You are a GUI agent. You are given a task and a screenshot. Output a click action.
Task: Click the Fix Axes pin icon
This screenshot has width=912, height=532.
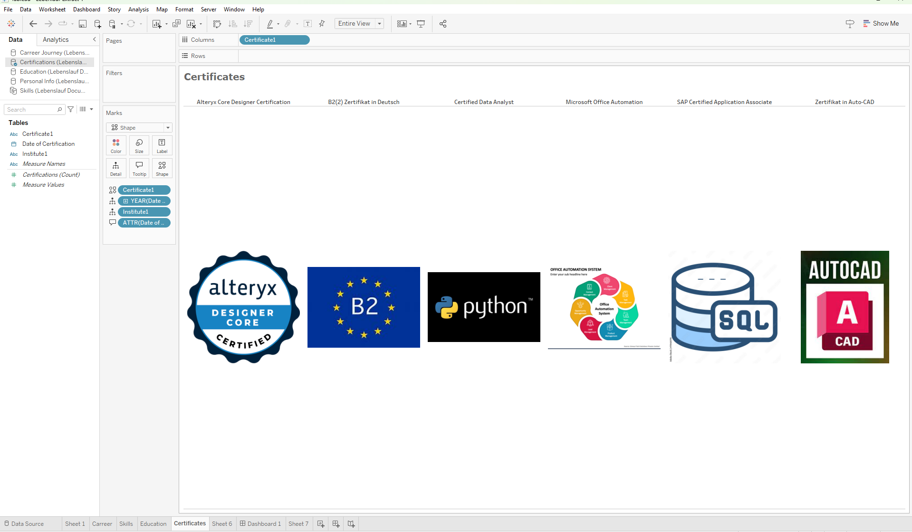(322, 24)
